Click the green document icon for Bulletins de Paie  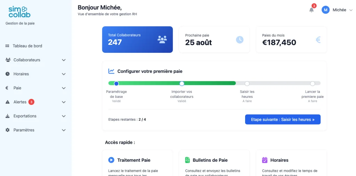(187, 160)
